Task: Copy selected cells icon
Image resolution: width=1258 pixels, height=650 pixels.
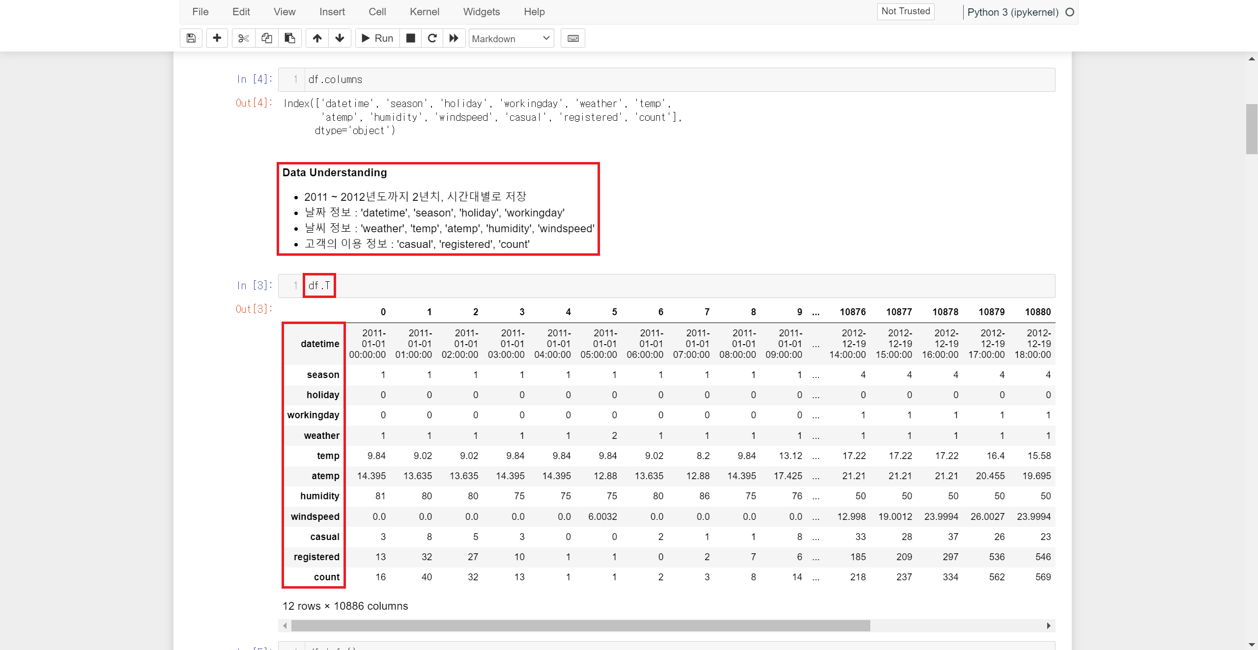Action: click(x=267, y=38)
